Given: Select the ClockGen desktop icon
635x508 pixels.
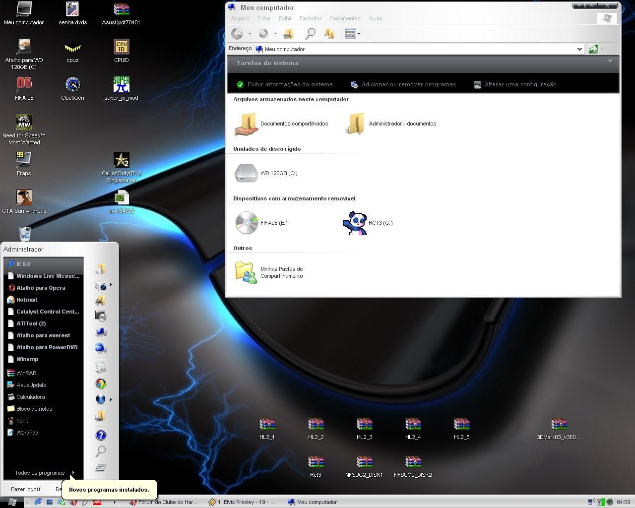Looking at the screenshot, I should pos(72,89).
